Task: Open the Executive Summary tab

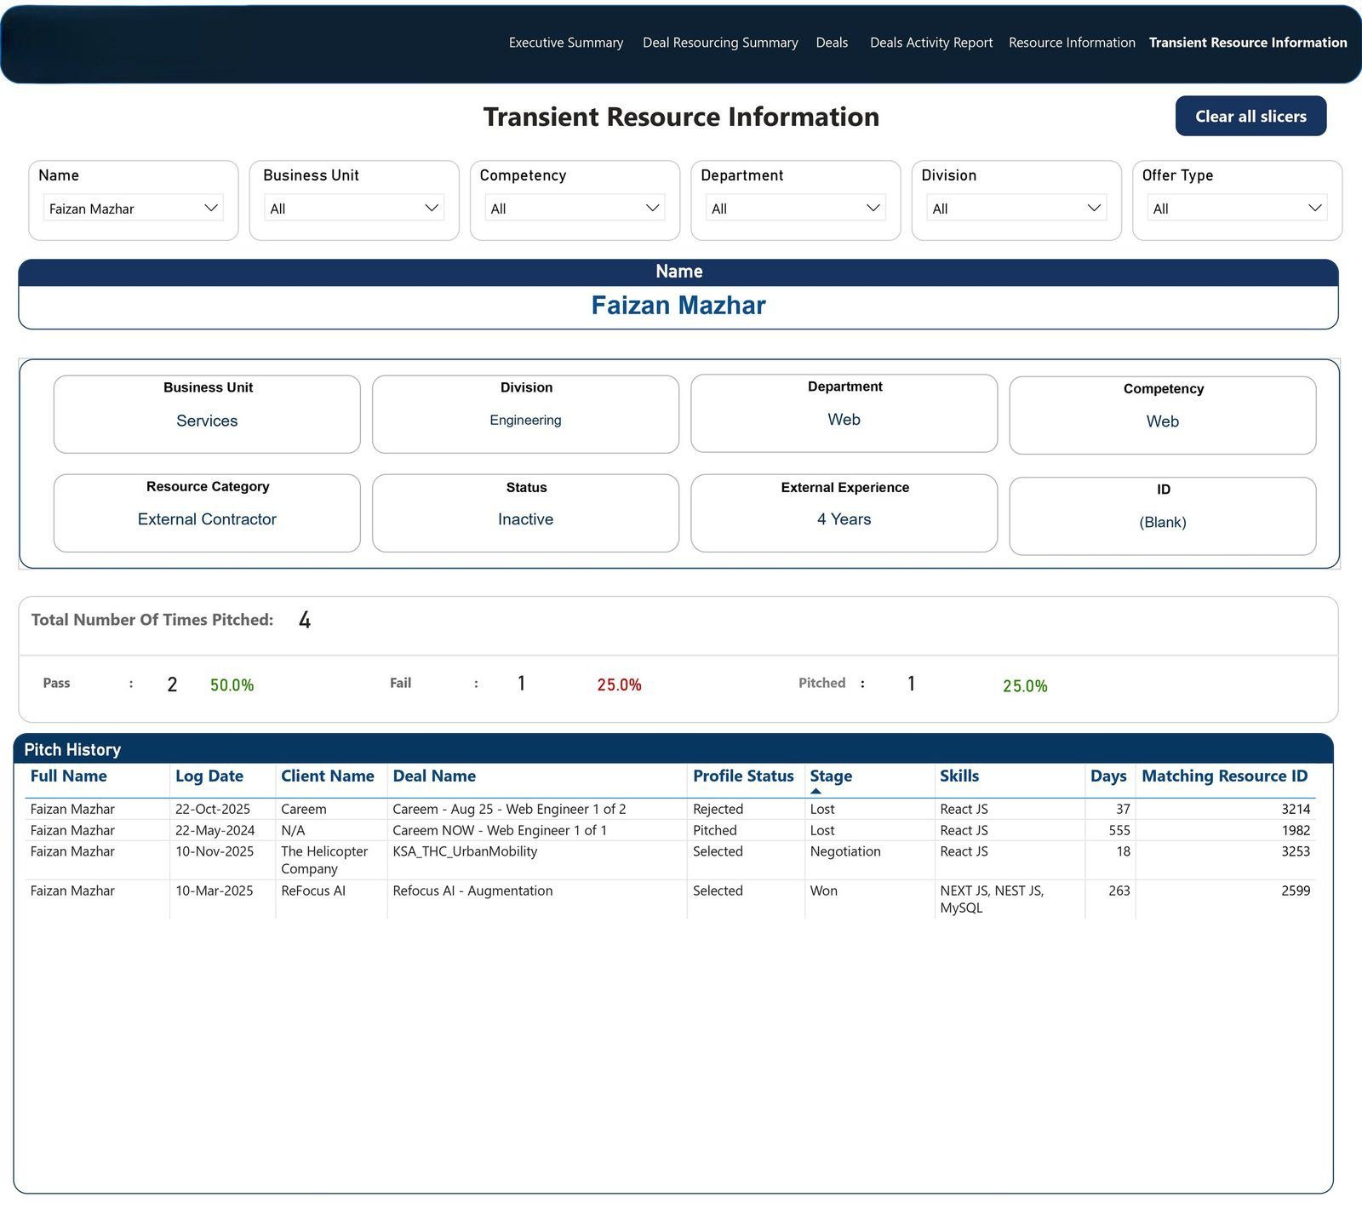Action: [565, 43]
